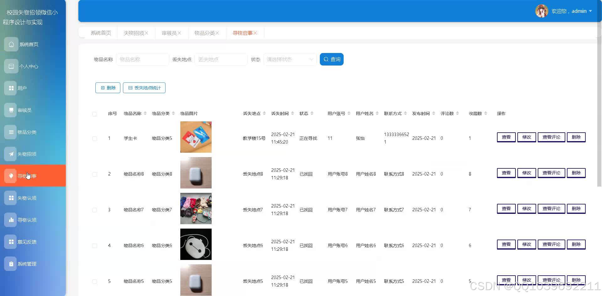Image resolution: width=602 pixels, height=296 pixels.
Task: Click the 失物招领 lost-and-found icon
Action: pyautogui.click(x=11, y=154)
